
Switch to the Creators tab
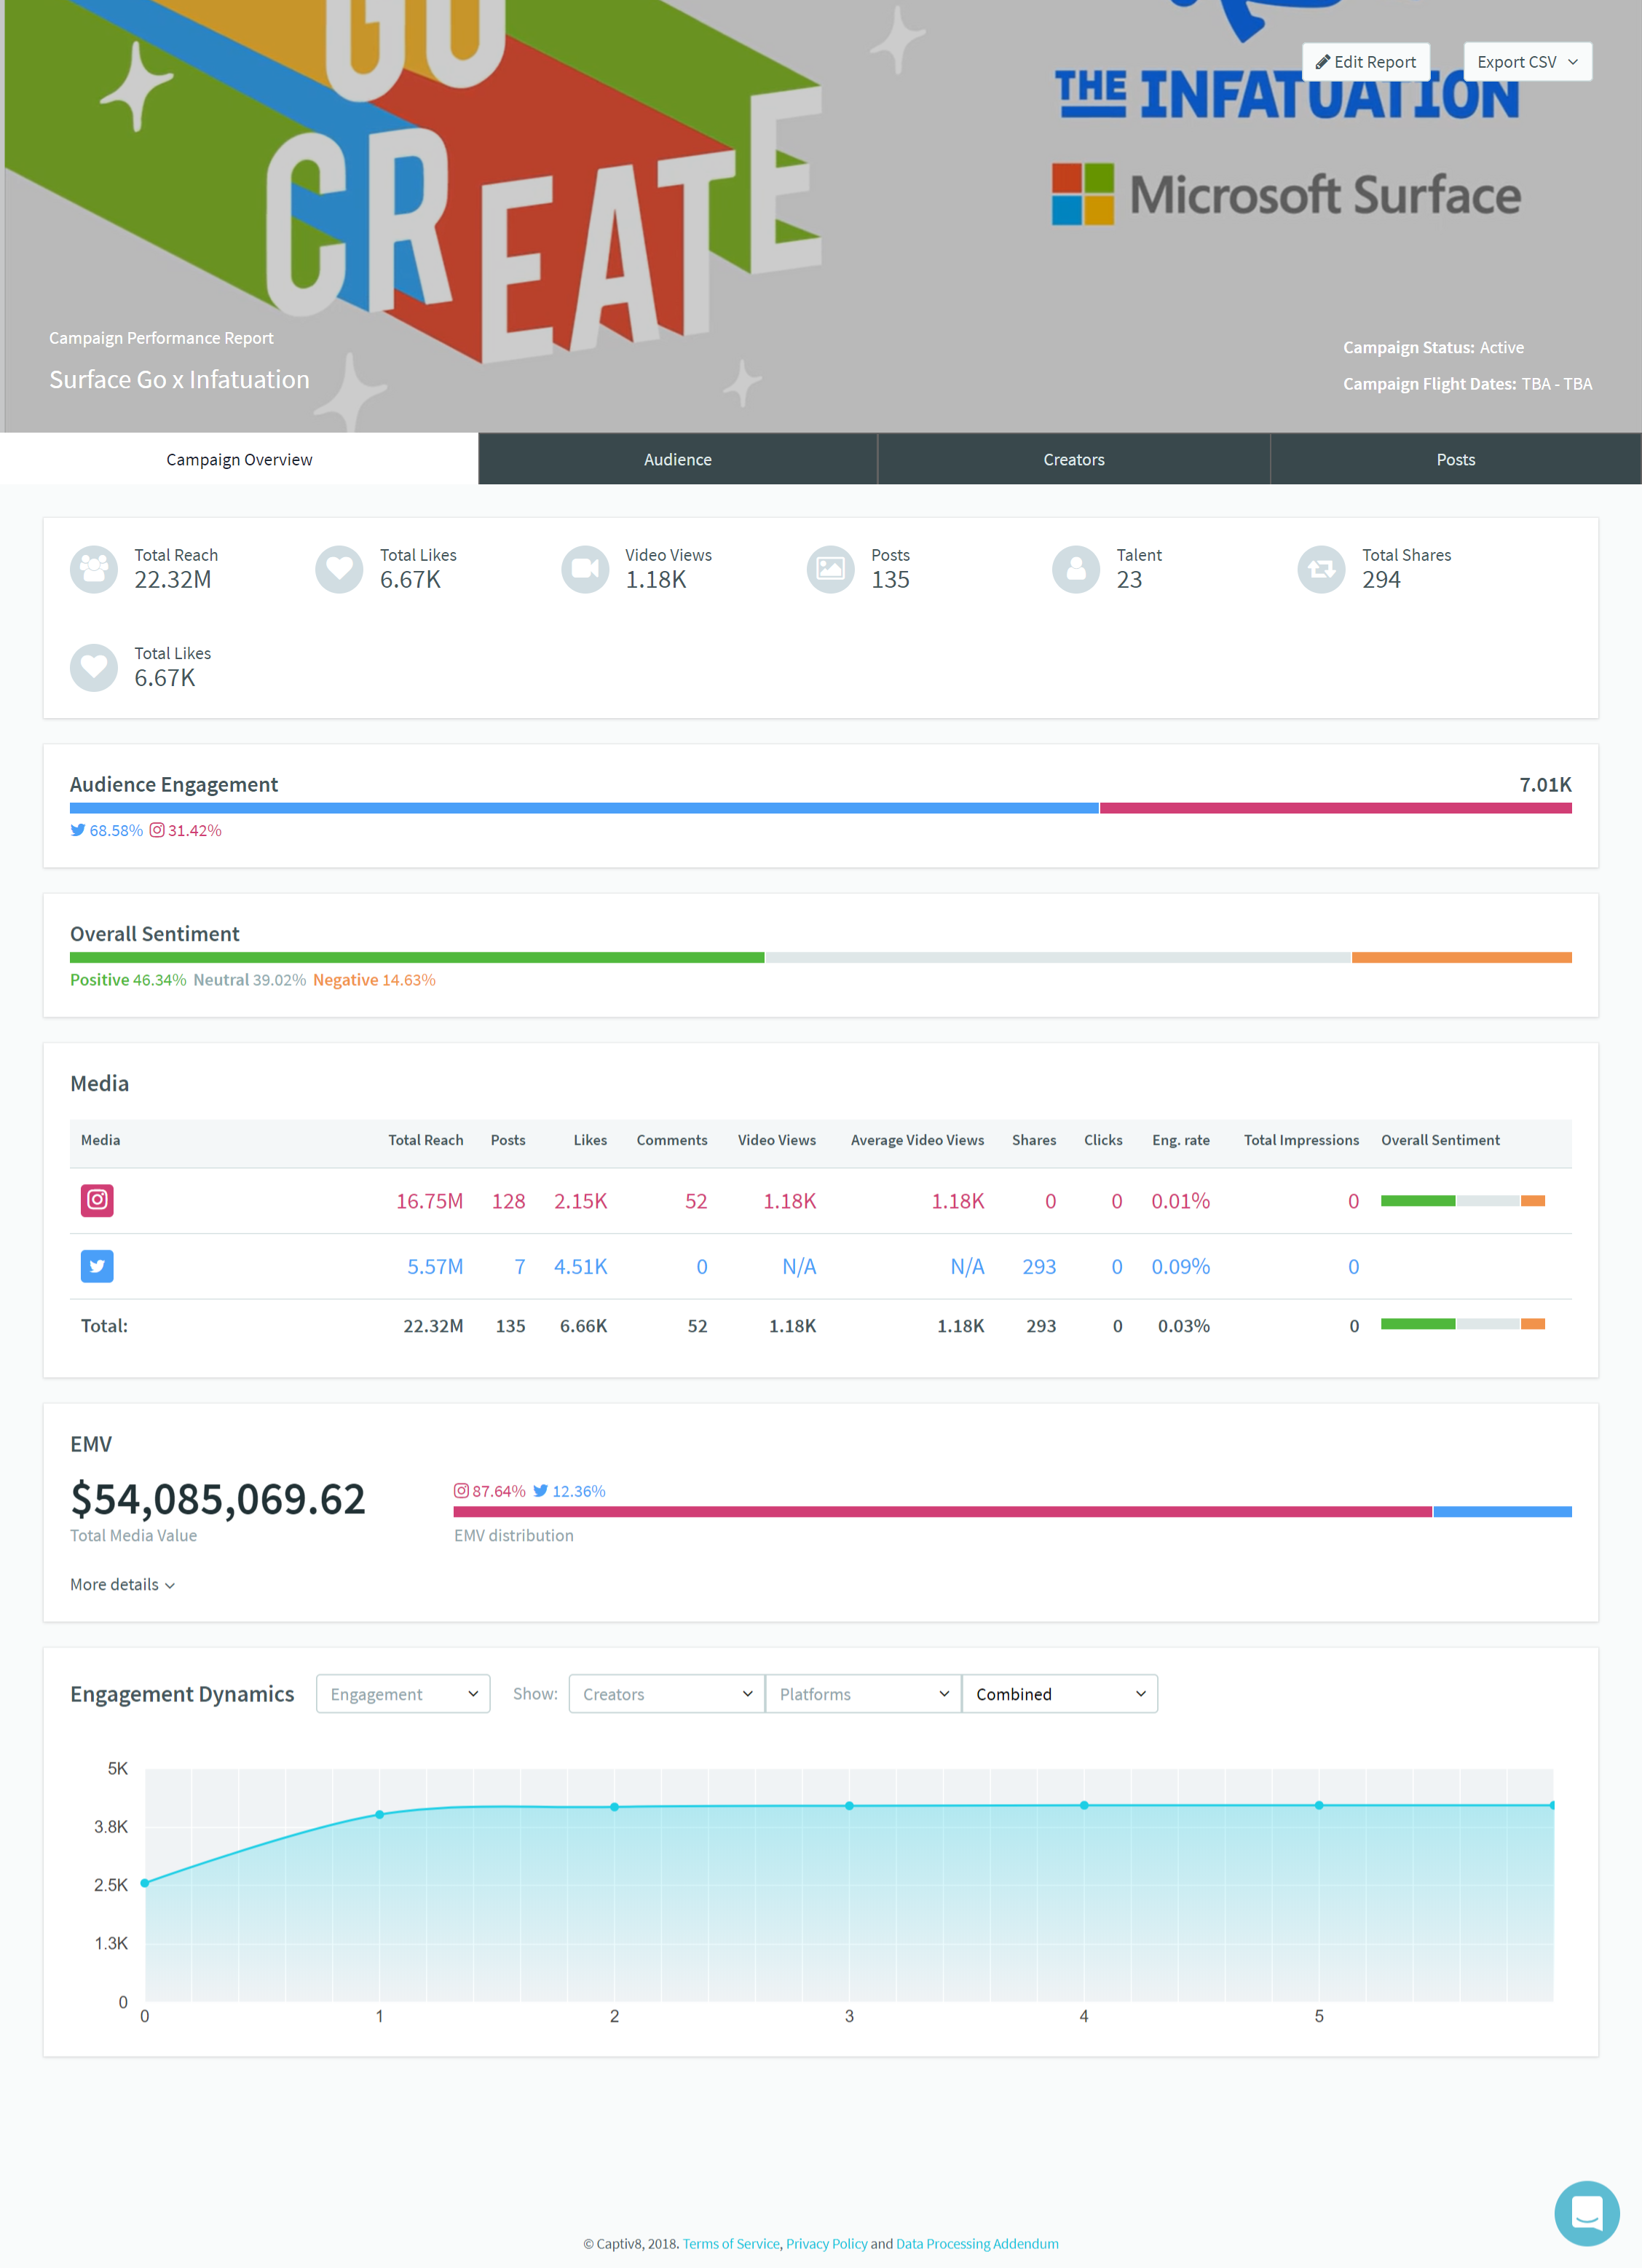pos(1073,460)
